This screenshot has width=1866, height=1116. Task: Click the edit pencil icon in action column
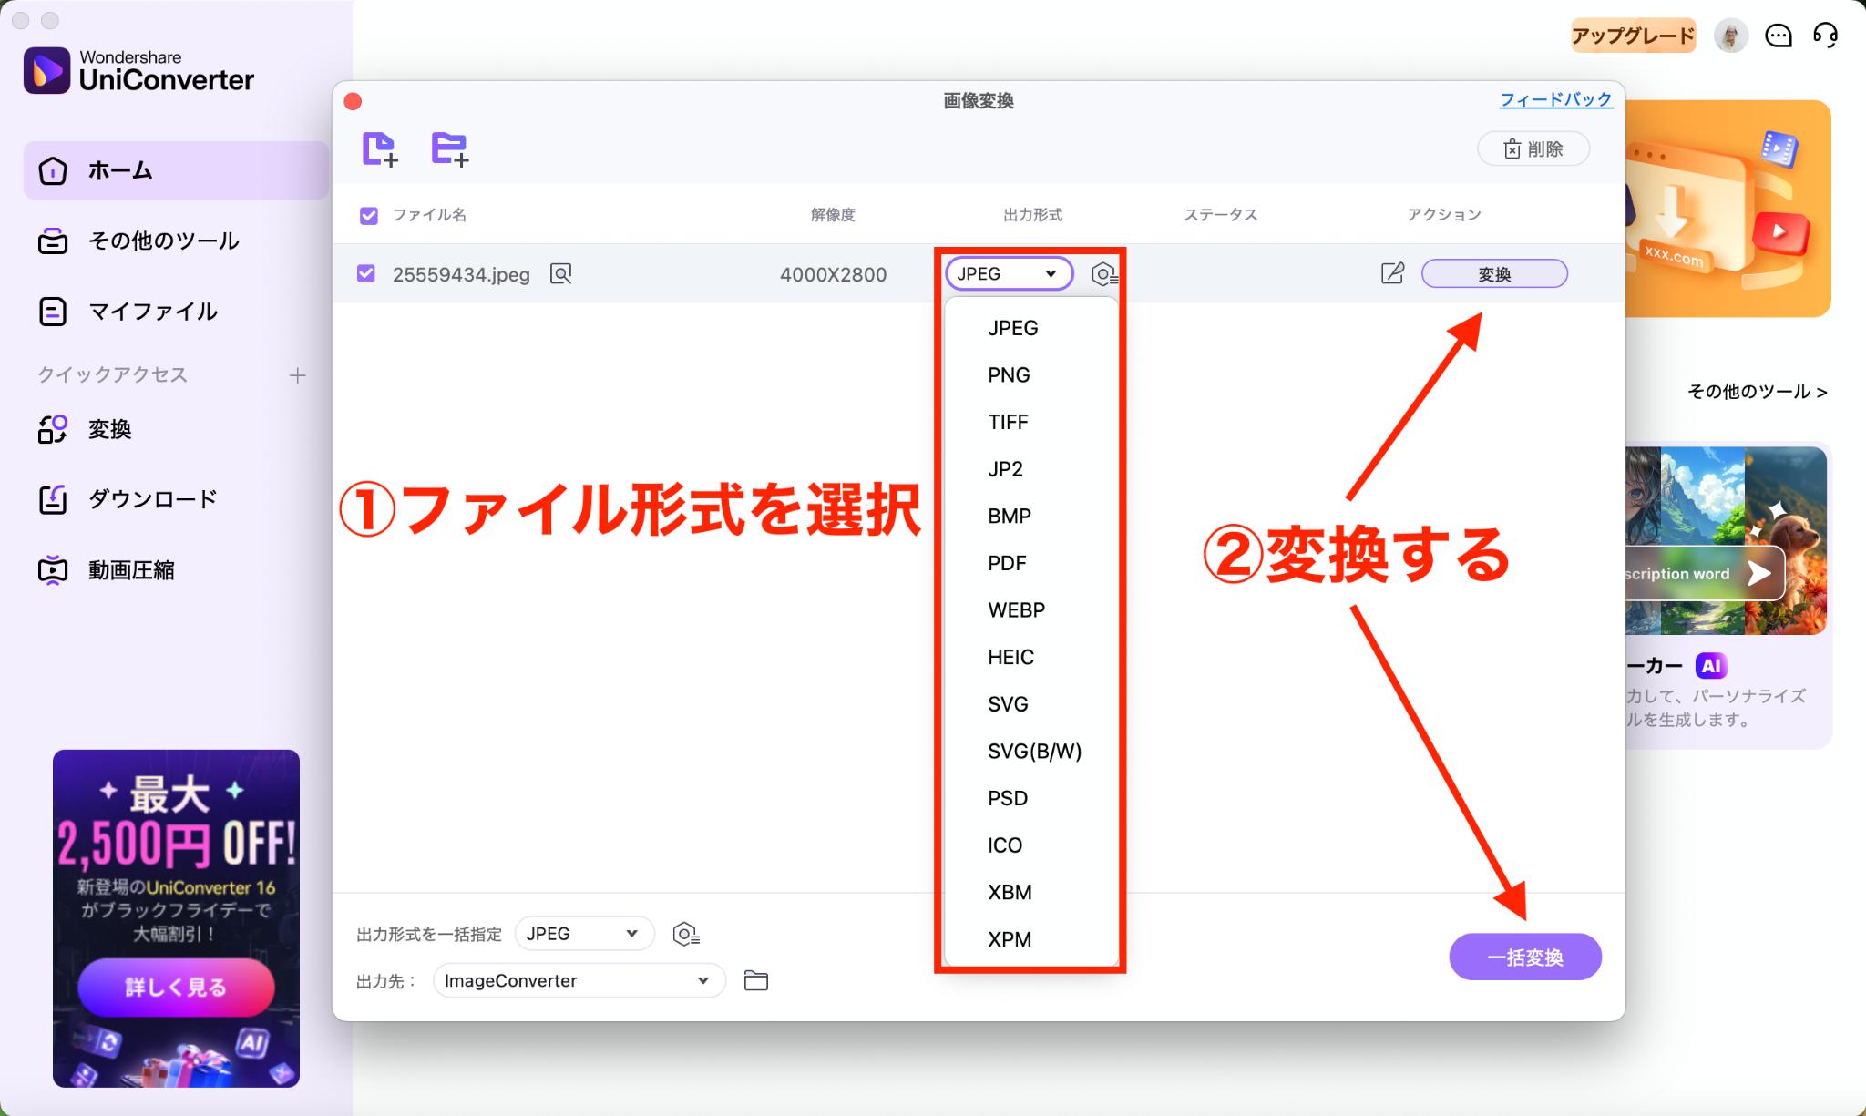pyautogui.click(x=1392, y=273)
